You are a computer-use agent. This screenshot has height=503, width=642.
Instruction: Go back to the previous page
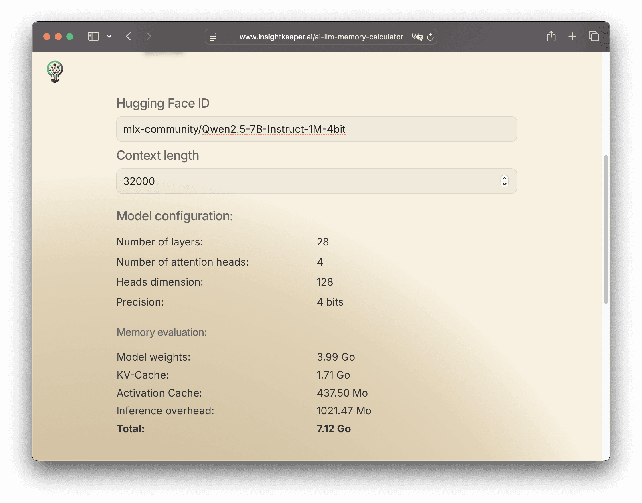tap(129, 37)
